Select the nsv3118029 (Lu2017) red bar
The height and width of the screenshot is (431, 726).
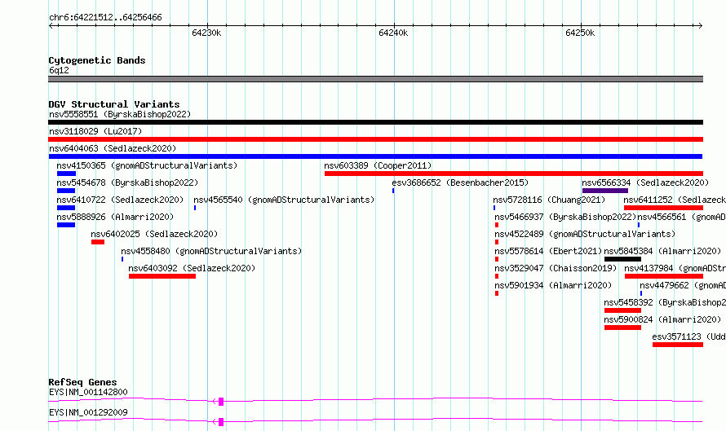375,139
